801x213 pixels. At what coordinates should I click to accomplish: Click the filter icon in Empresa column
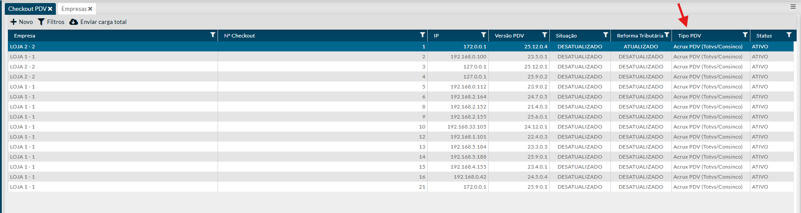213,35
